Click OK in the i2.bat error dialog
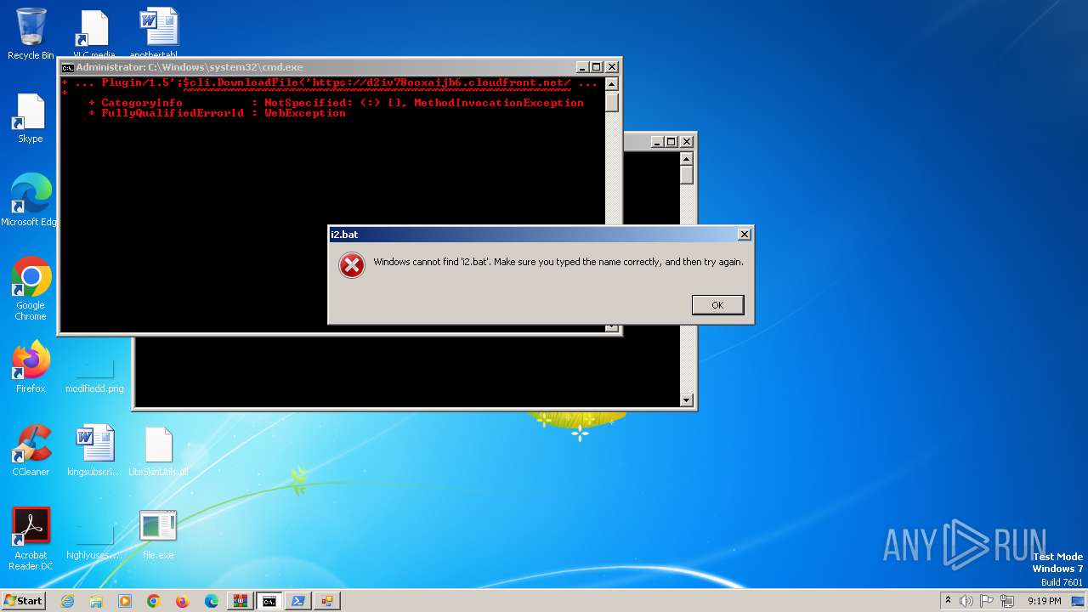The width and height of the screenshot is (1088, 612). [x=717, y=305]
